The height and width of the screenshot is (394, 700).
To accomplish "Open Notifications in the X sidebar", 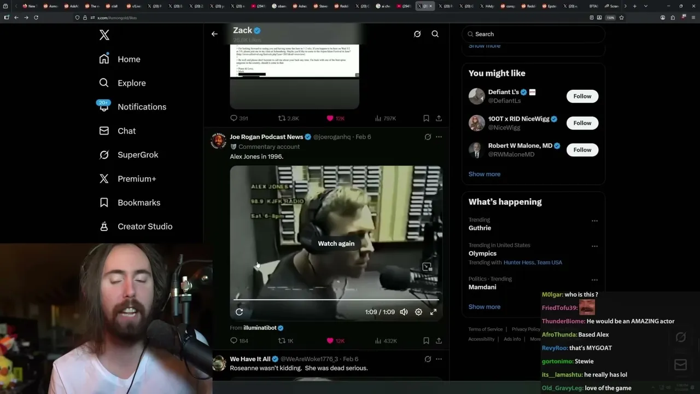I will [132, 107].
